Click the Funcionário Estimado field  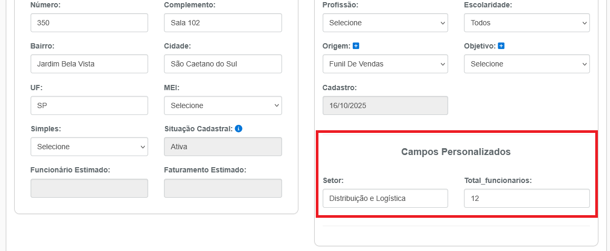coord(89,188)
